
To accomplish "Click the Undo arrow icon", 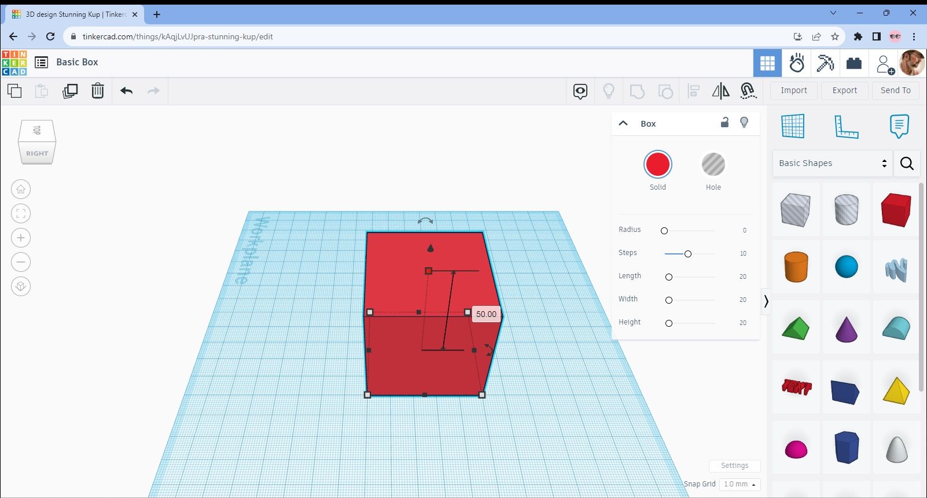I will click(127, 91).
